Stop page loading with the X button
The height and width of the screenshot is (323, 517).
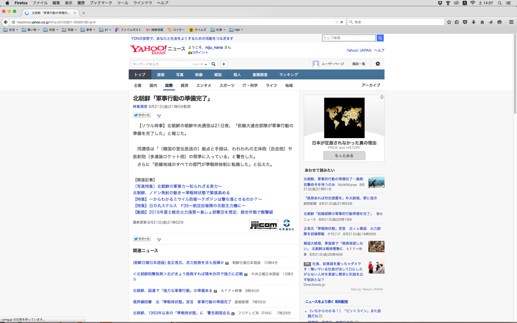(x=342, y=22)
